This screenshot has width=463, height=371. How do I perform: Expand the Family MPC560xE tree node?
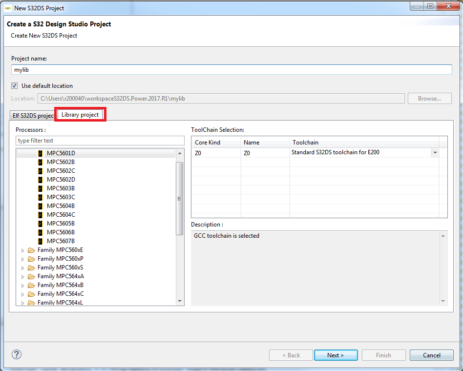[x=23, y=250]
